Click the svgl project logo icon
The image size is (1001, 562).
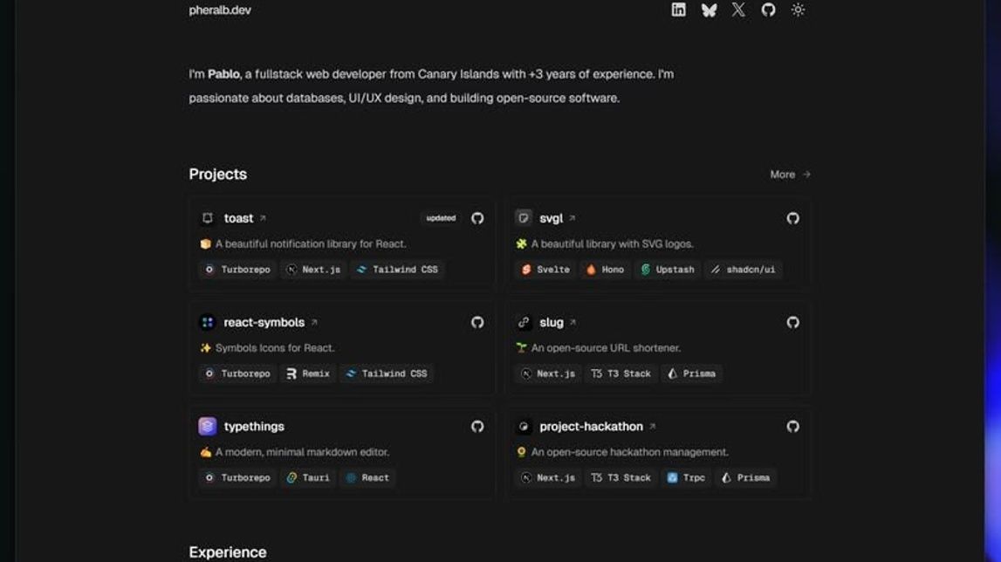(524, 218)
